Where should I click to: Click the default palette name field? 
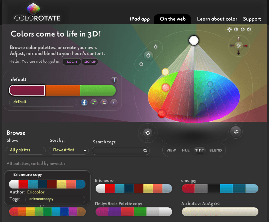tap(43, 102)
